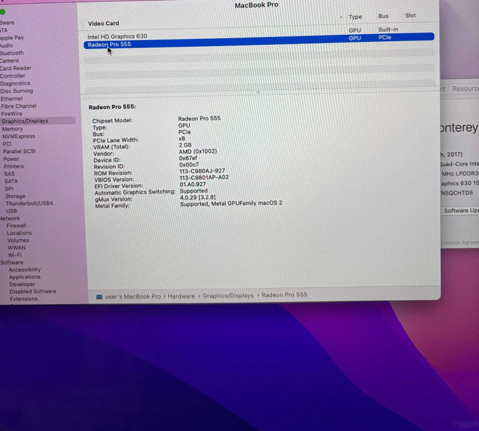The width and height of the screenshot is (479, 431).
Task: Toggle sort direction arrow beside Type
Action: pos(341,17)
